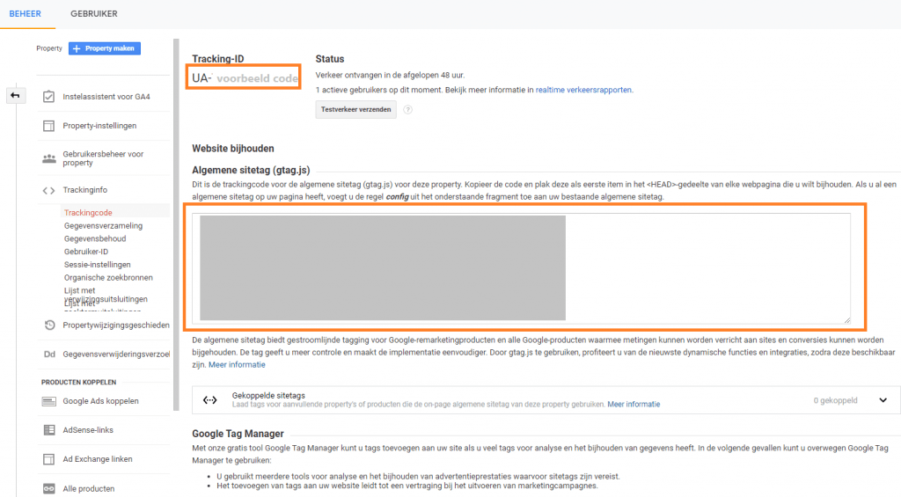Switch to the Gebruiker tab

(x=95, y=13)
